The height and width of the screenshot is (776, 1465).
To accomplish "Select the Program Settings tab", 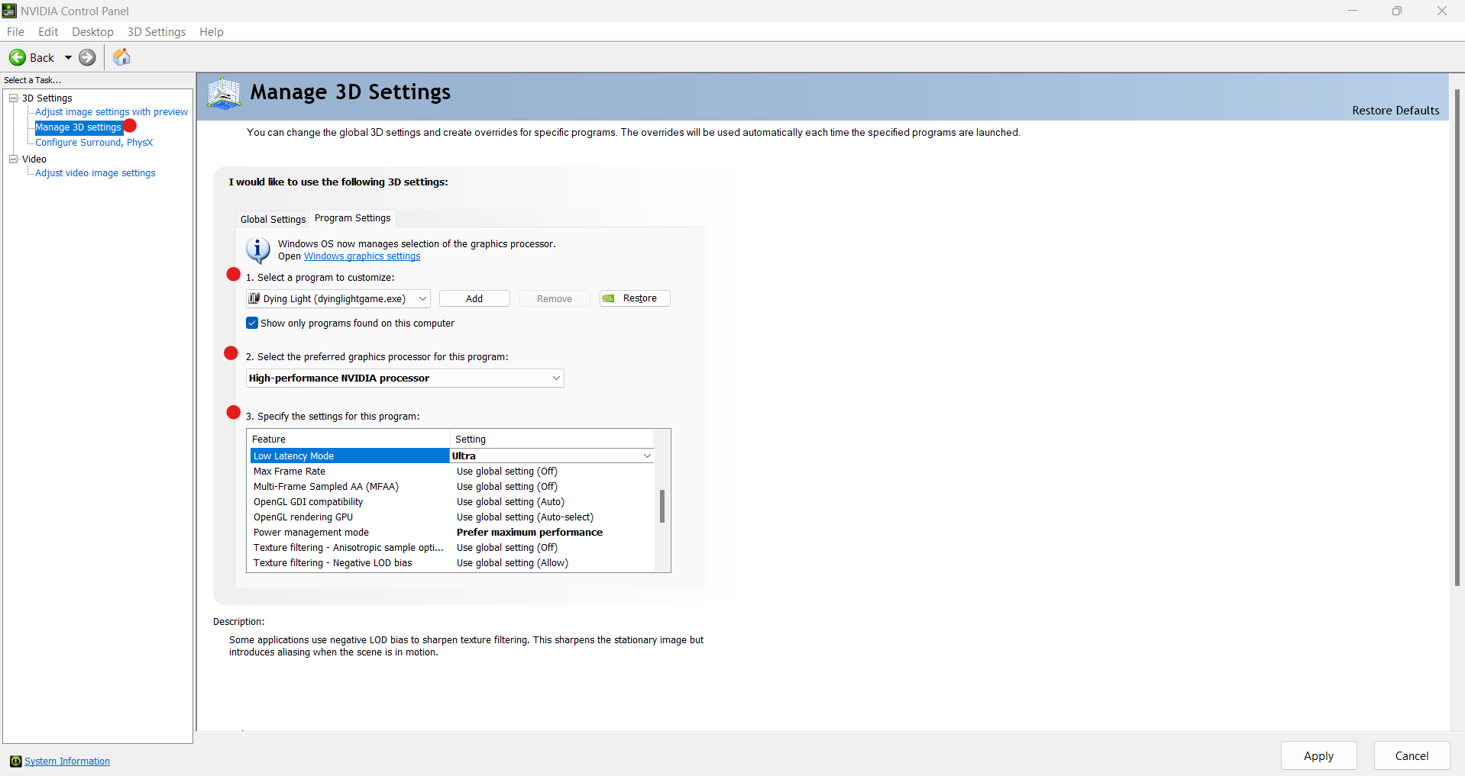I will coord(353,218).
